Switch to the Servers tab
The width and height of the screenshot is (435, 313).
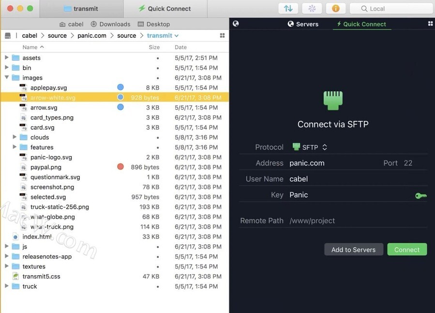(x=303, y=24)
